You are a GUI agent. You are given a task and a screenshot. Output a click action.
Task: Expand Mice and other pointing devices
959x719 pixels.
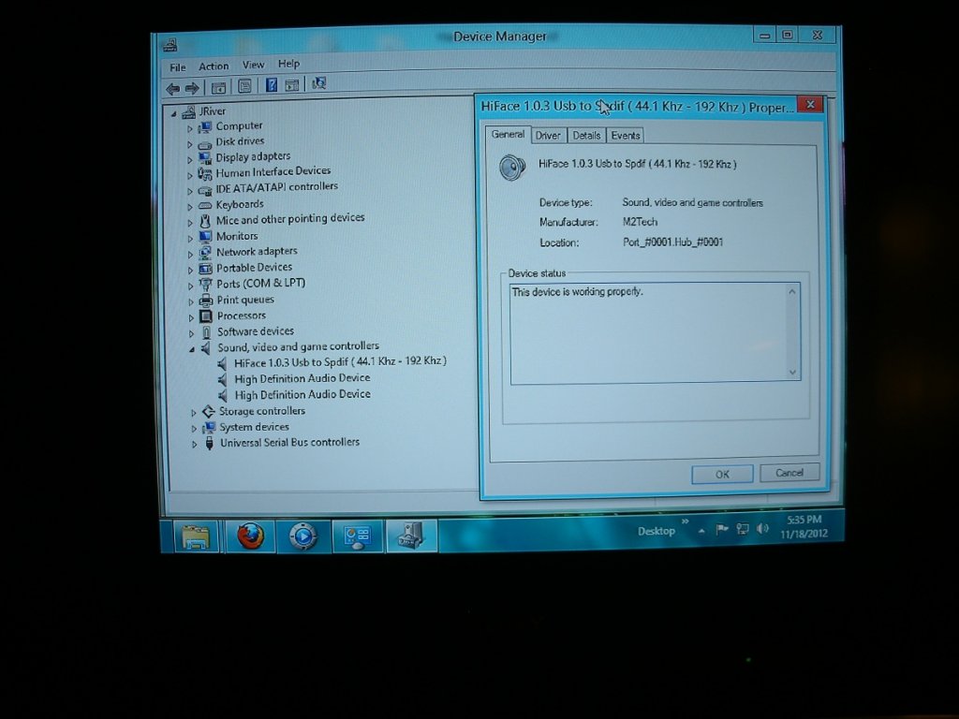coord(189,223)
